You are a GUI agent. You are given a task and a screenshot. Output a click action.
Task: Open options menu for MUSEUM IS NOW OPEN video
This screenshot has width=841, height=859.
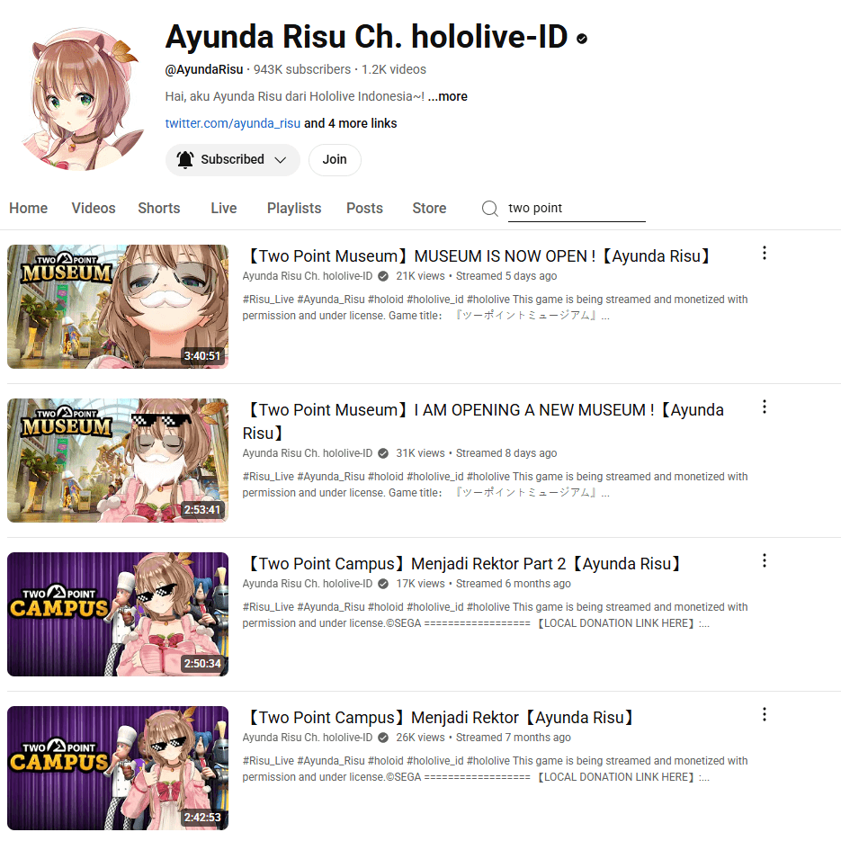point(765,253)
